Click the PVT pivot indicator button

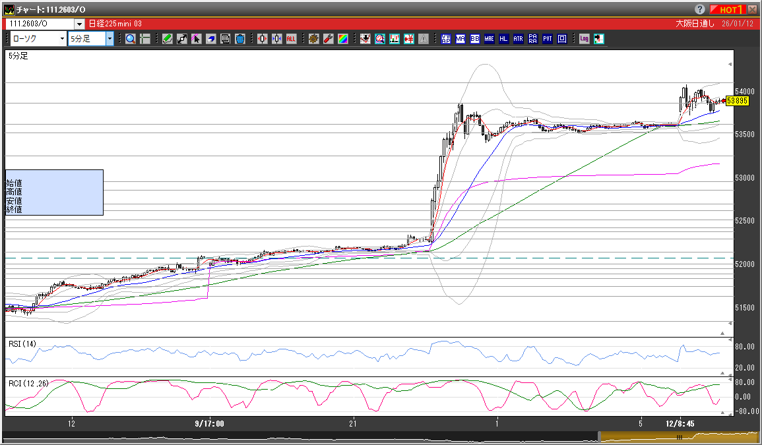[547, 39]
